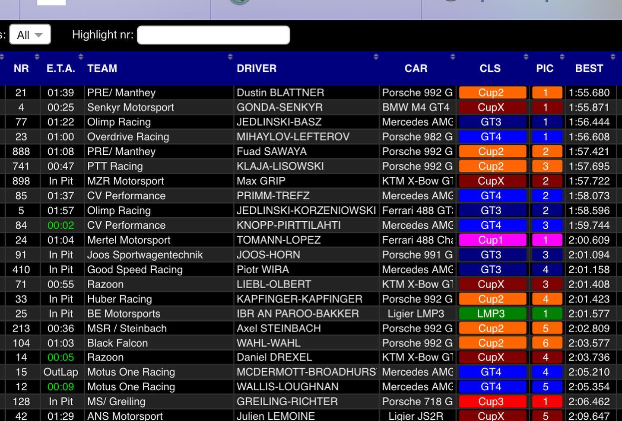
Task: Select driver Daniel DREXEL
Action: pyautogui.click(x=274, y=357)
